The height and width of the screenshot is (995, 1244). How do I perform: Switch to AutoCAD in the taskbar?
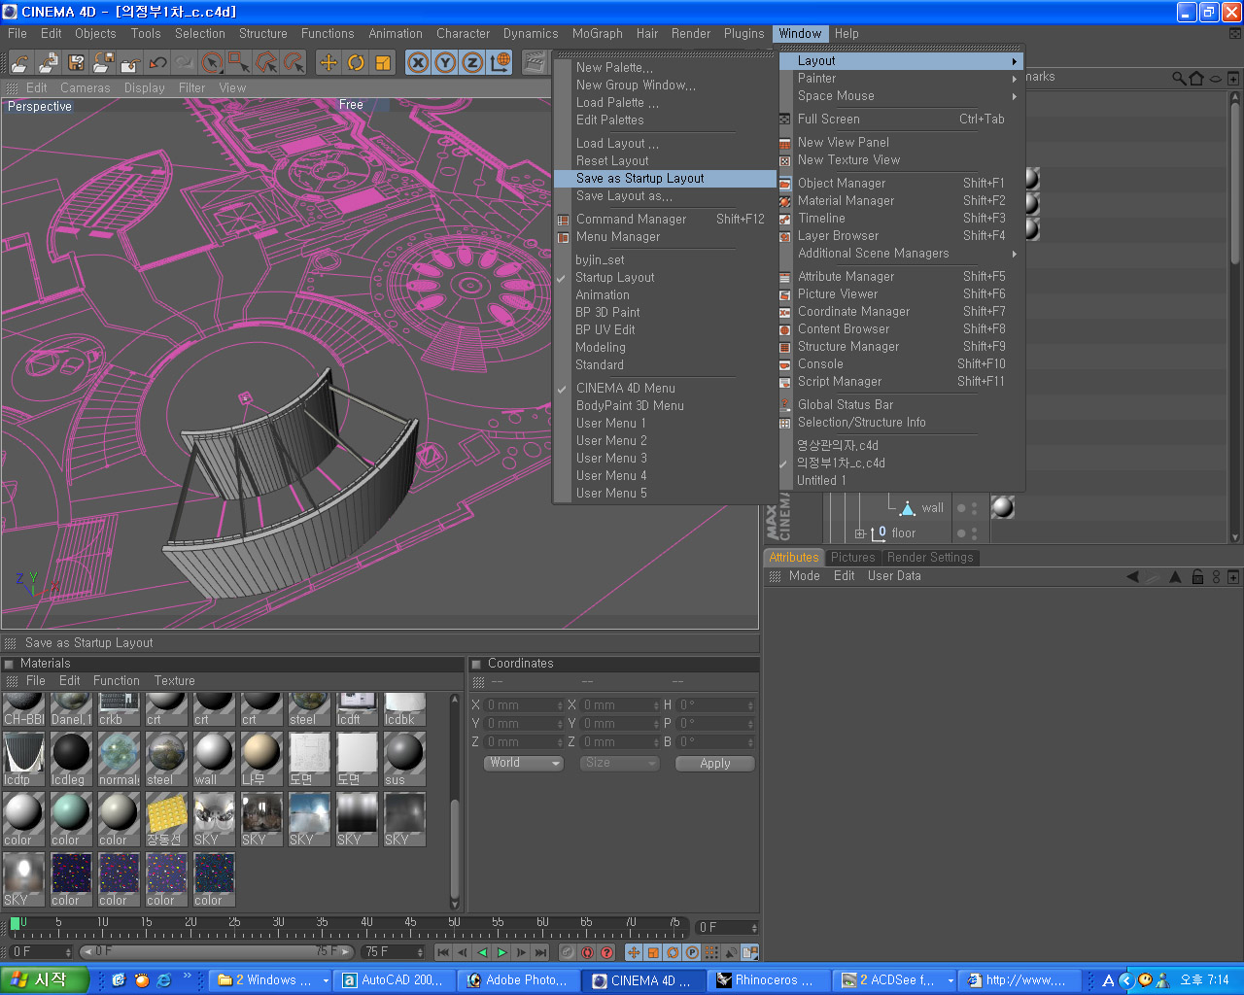tap(393, 980)
